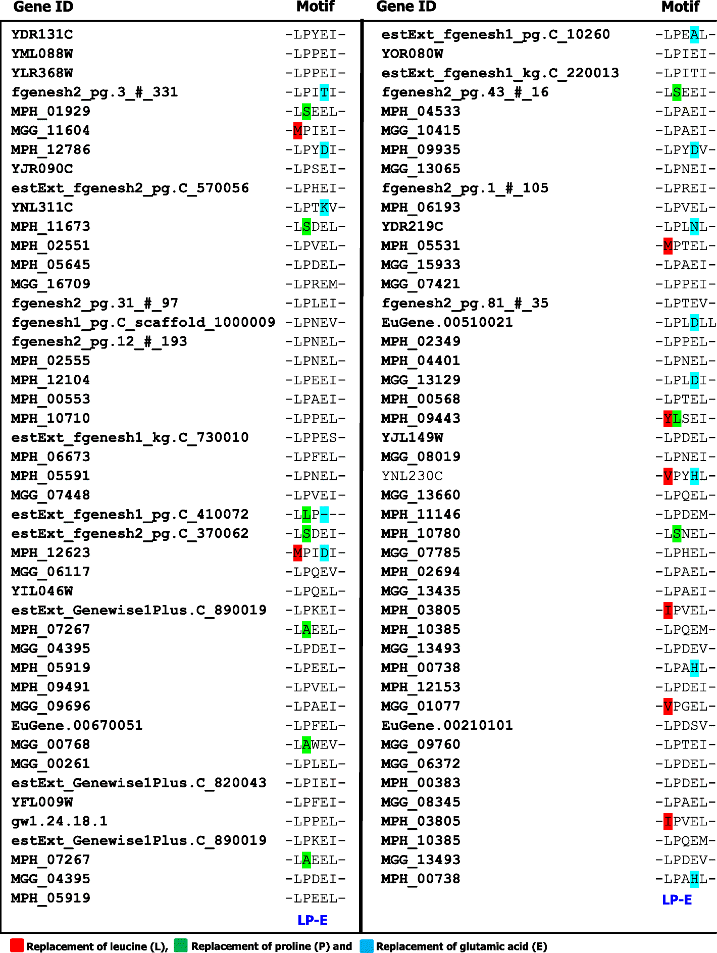Select gene ID MGG_16709

(51, 284)
